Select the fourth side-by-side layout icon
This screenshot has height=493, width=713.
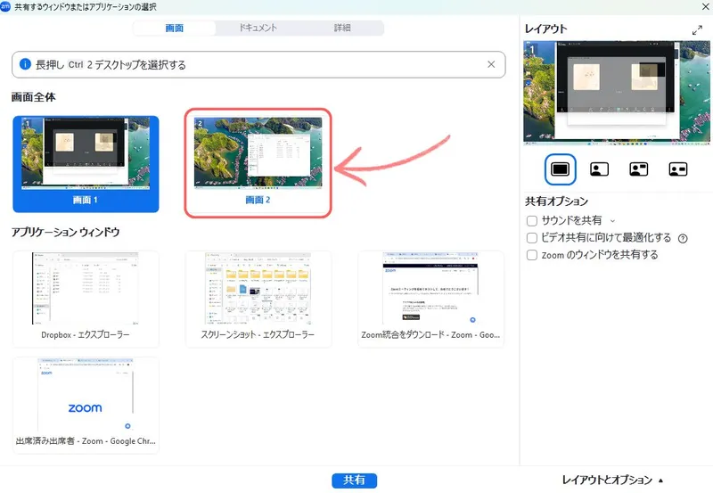(x=677, y=168)
